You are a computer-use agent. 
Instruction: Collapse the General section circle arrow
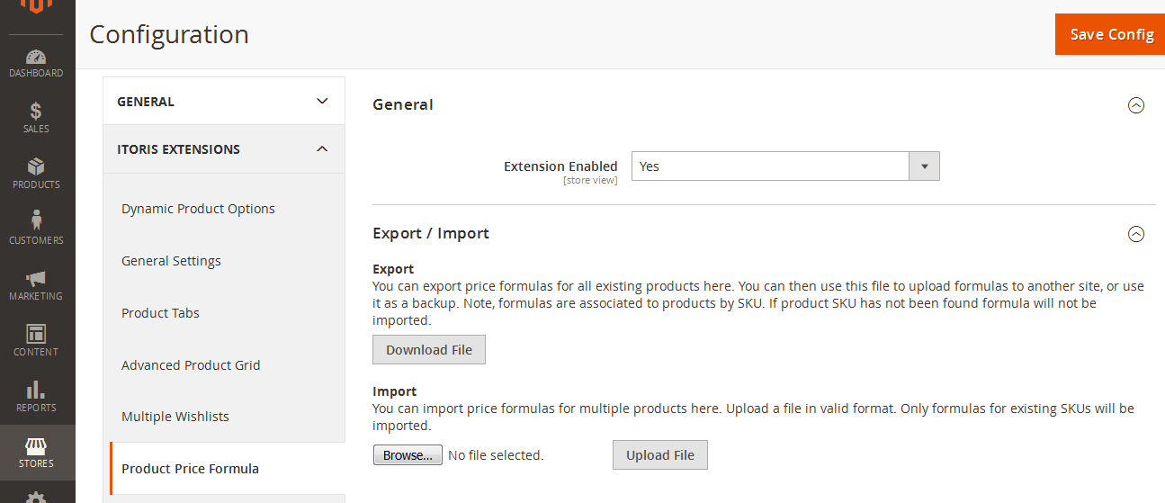pyautogui.click(x=1135, y=105)
